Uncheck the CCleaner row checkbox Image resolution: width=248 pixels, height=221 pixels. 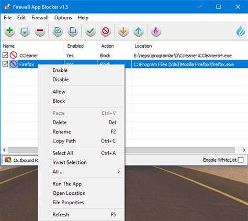[x=5, y=55]
